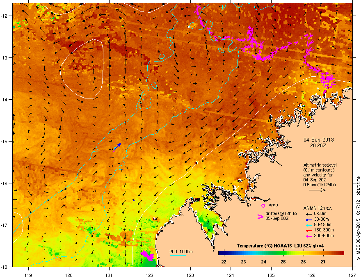Image resolution: width=361 pixels, height=279 pixels.
Task: Click the blue mooring current arrow near 121E 15S
Action: [x=118, y=146]
